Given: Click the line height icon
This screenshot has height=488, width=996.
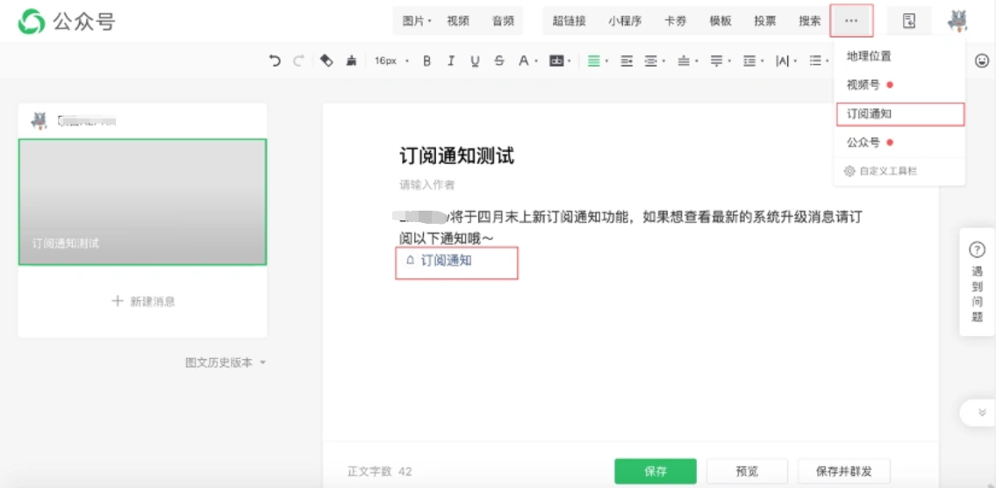Looking at the screenshot, I should tap(749, 61).
